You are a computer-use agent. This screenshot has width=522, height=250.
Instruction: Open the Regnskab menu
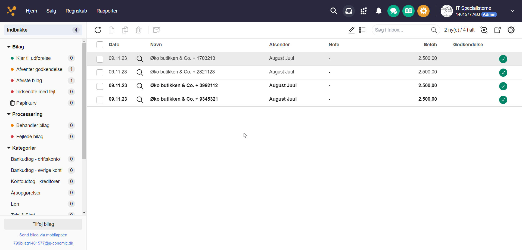(76, 11)
